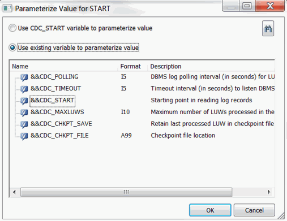This screenshot has width=287, height=221.
Task: Click the scrollbar right arrow
Action: point(269,192)
